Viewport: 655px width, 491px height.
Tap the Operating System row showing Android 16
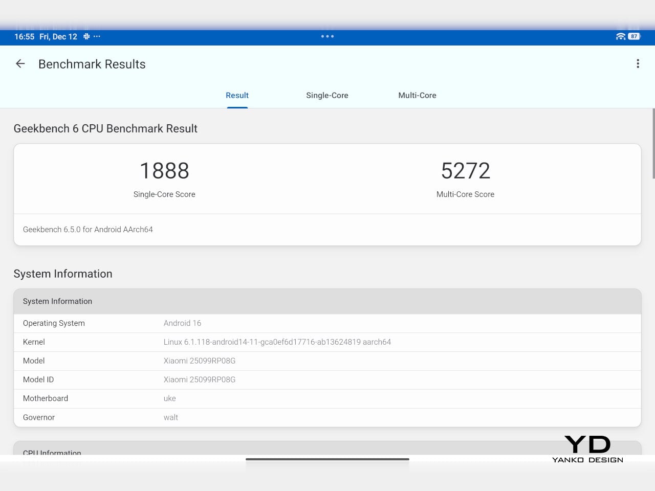coord(327,323)
